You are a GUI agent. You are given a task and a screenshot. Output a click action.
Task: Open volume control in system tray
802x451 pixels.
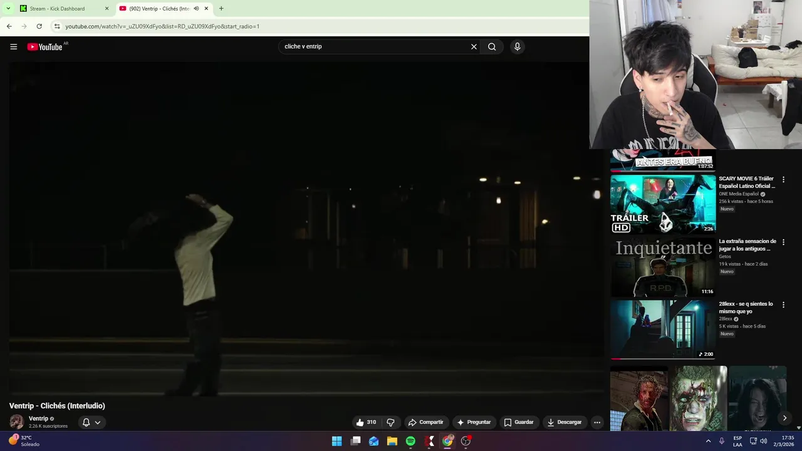pyautogui.click(x=763, y=441)
